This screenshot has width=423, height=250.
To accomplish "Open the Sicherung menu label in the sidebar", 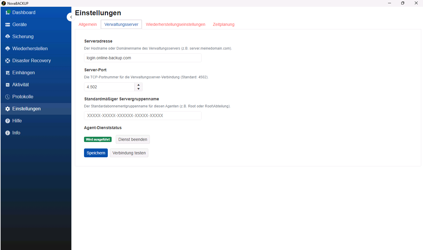I will tap(23, 36).
